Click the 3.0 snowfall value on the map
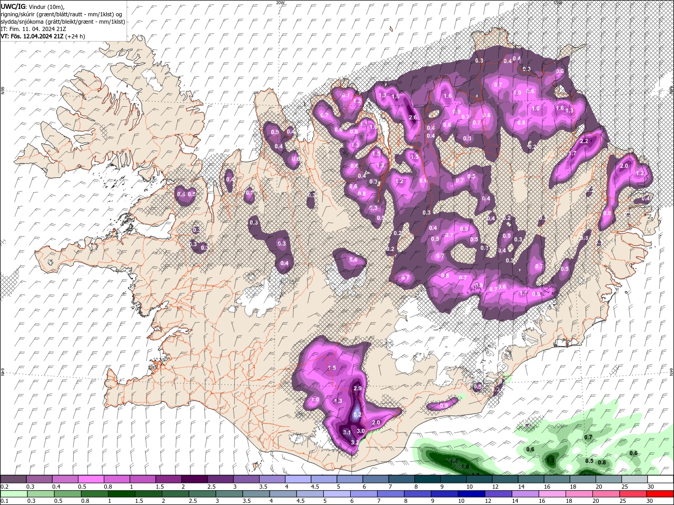The image size is (674, 505). click(x=361, y=431)
